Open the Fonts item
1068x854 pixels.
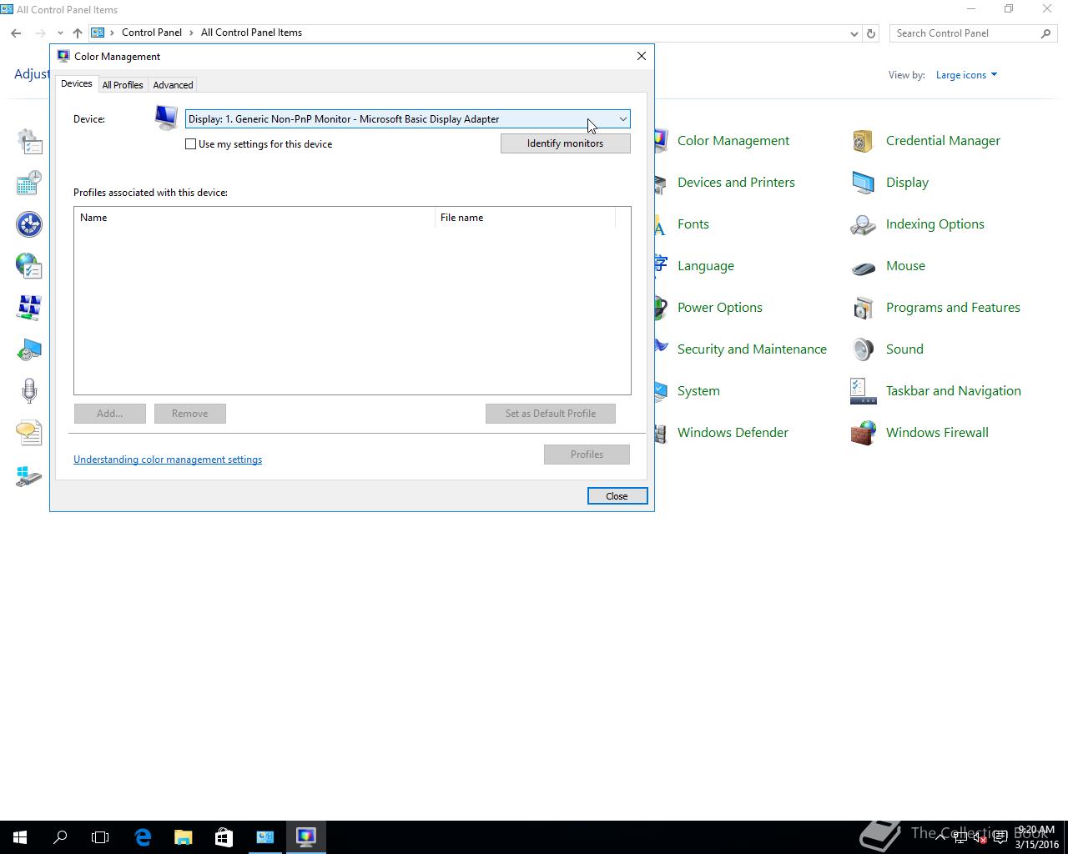693,224
